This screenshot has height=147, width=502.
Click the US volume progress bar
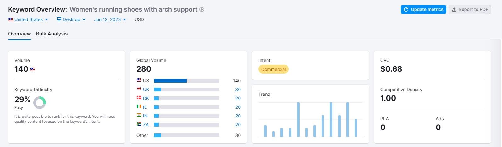coord(186,81)
